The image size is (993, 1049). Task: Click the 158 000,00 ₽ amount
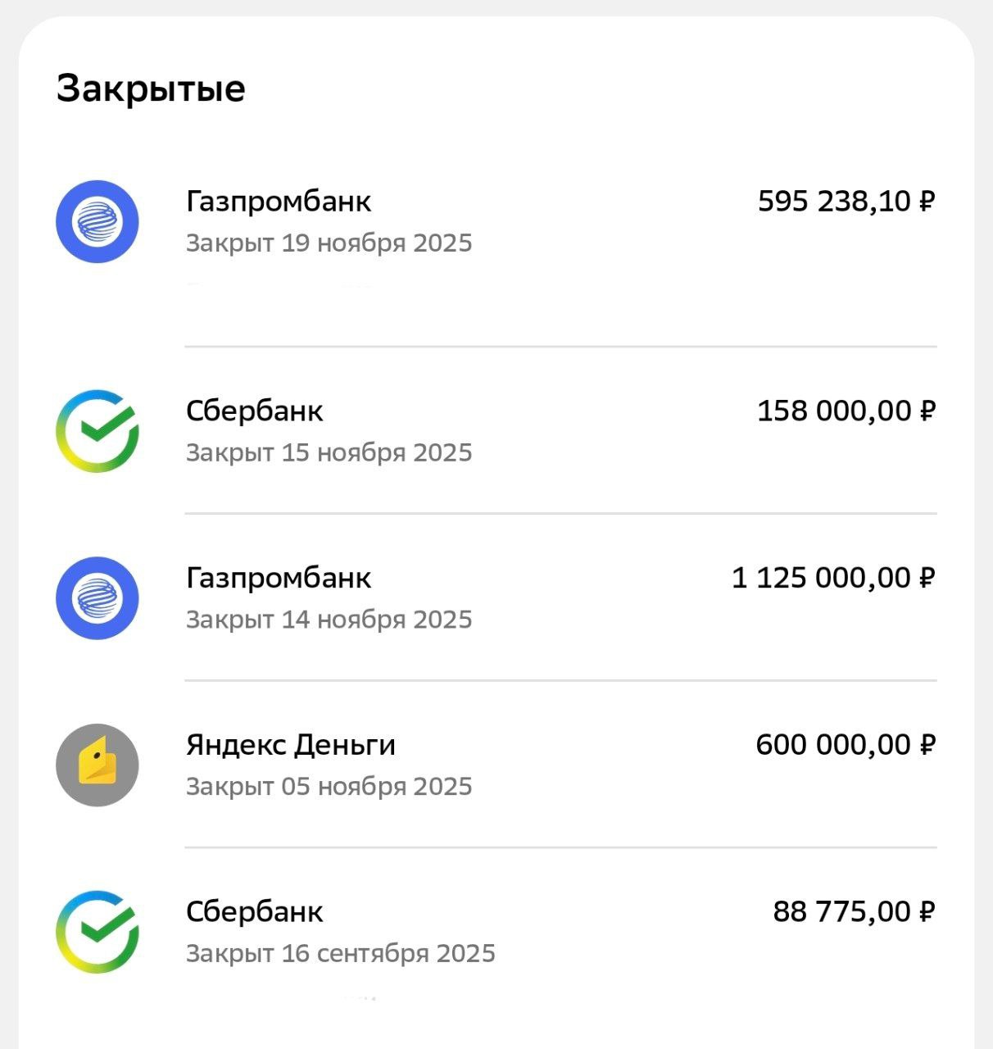coord(846,411)
